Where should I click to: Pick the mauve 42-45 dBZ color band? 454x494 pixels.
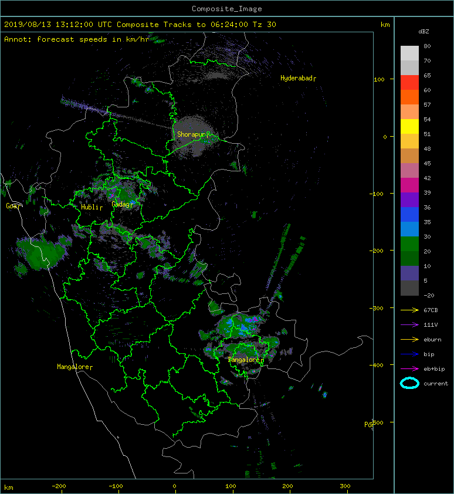409,171
